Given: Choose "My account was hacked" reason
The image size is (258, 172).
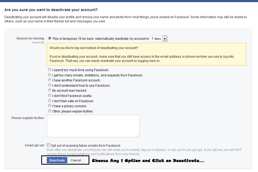Looking at the screenshot, I should tap(50, 90).
